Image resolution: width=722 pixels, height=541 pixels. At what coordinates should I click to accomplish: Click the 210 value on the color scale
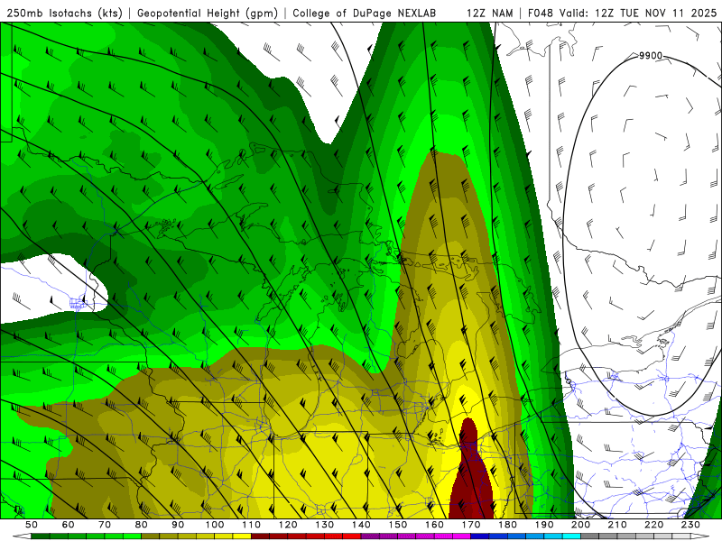click(617, 525)
